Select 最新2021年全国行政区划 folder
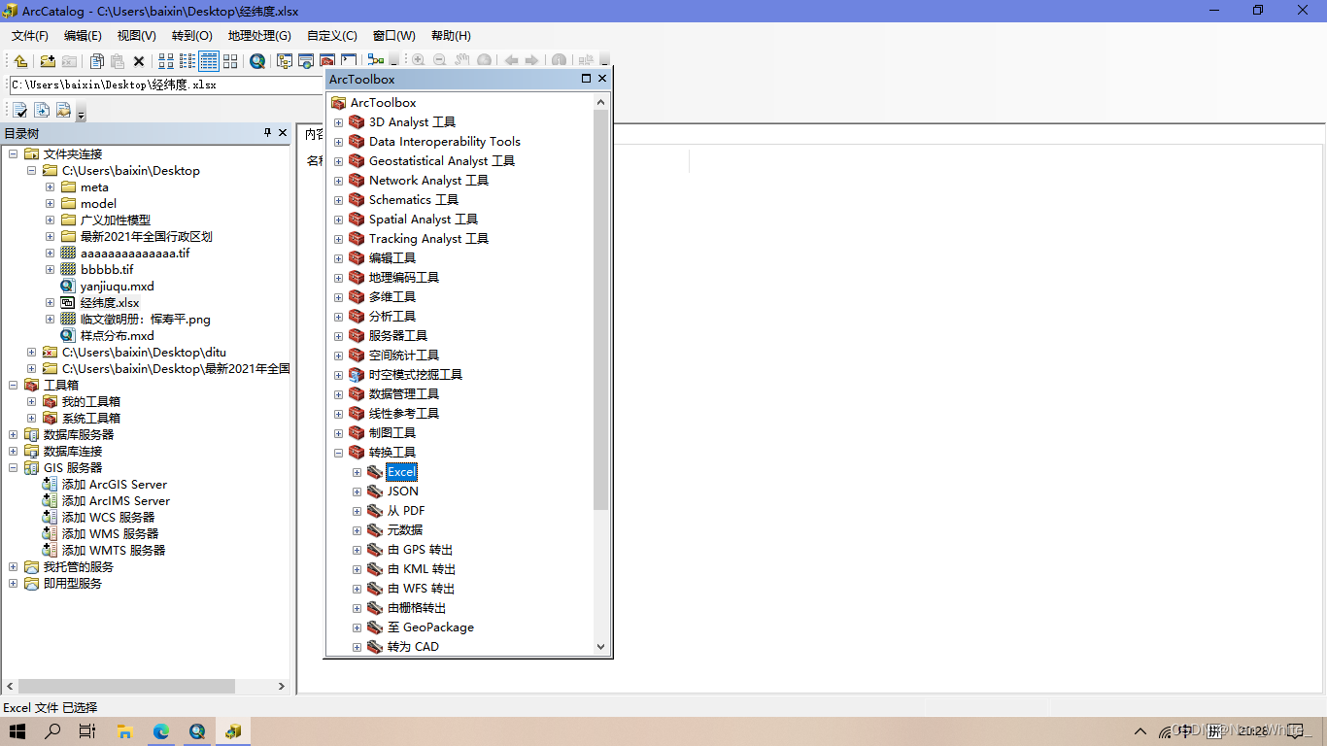1327x746 pixels. 147,237
